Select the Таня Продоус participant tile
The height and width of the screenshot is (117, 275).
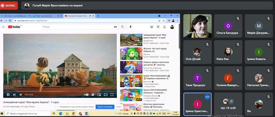197,78
